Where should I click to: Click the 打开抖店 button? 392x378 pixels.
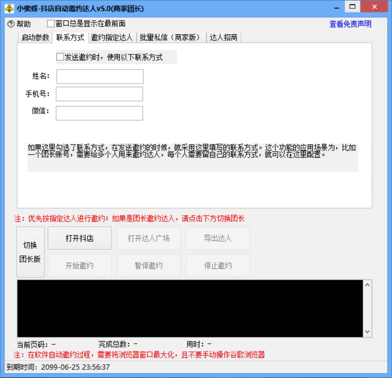(79, 238)
